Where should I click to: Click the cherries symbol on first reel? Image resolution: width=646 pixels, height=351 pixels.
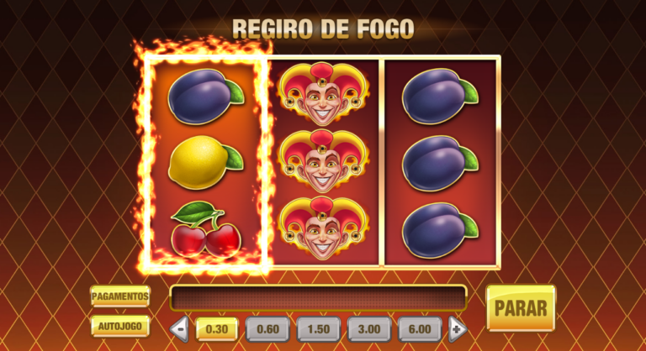click(x=205, y=229)
